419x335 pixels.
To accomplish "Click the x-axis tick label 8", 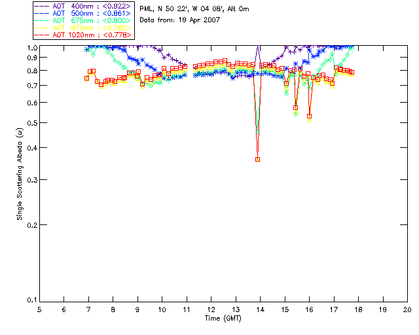I will 113,309.
